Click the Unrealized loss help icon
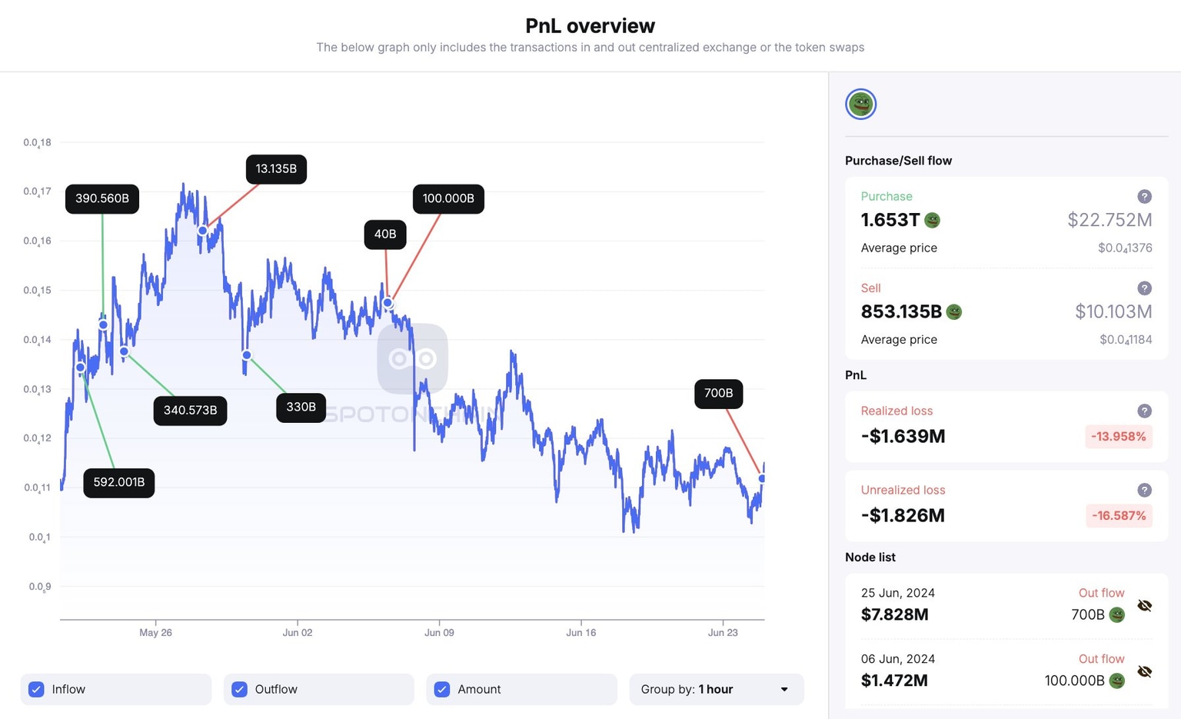 pos(1144,491)
